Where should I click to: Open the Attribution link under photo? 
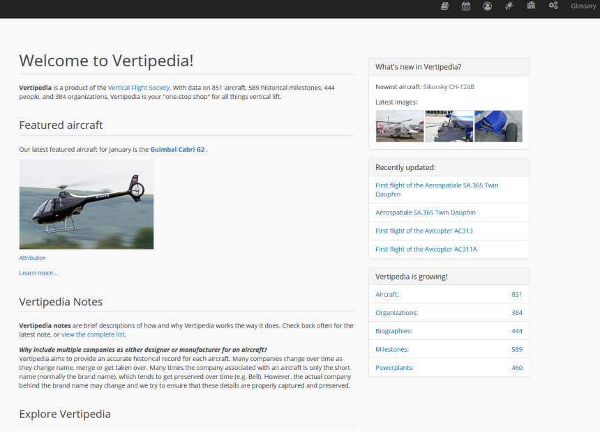click(33, 258)
